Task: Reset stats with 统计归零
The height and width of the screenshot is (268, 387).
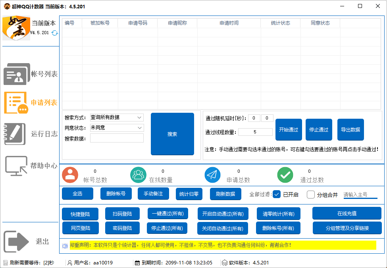Action: pos(189,194)
